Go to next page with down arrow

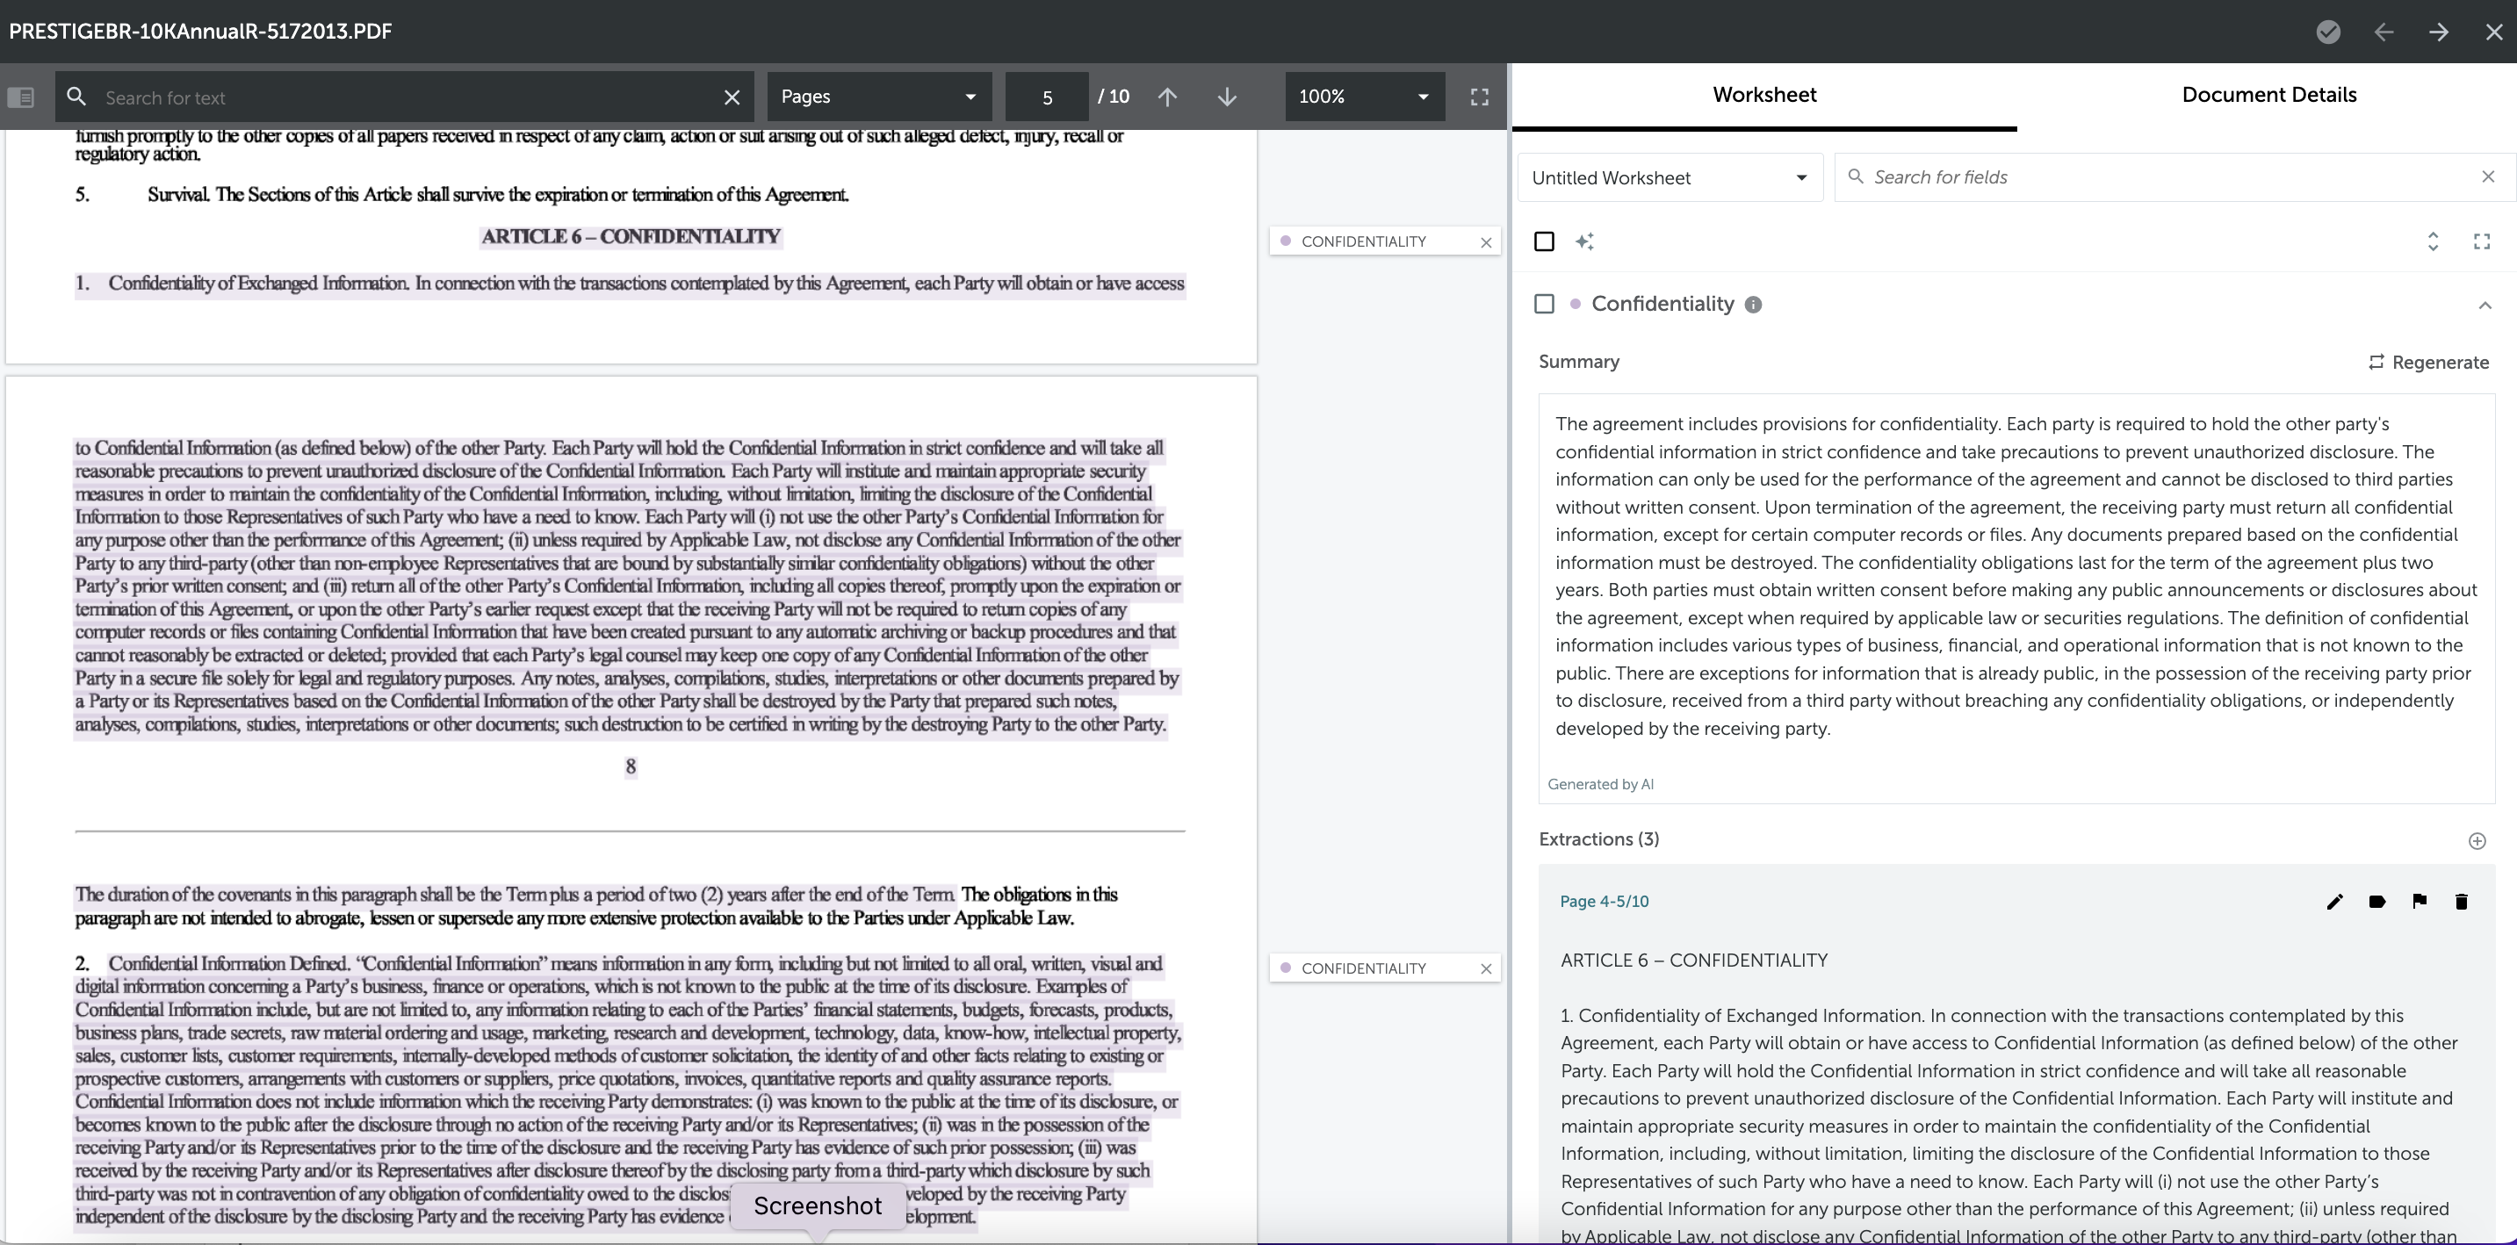click(1227, 97)
